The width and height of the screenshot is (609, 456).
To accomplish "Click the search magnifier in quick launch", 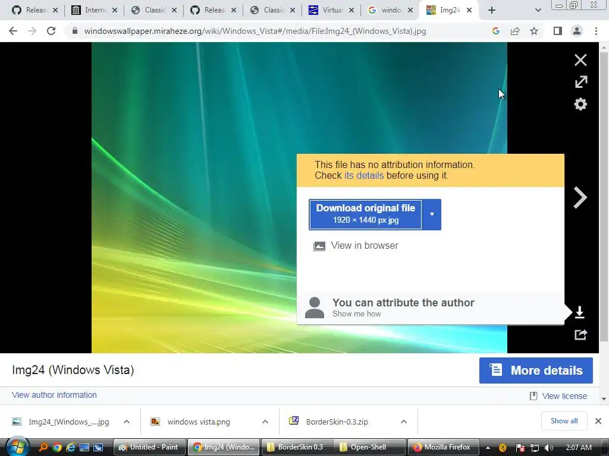I will [43, 447].
